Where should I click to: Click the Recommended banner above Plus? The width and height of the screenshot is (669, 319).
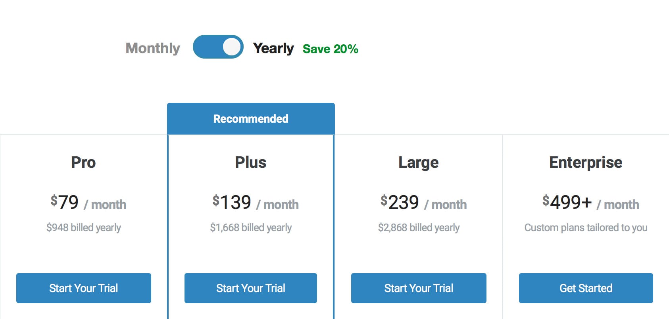[251, 119]
